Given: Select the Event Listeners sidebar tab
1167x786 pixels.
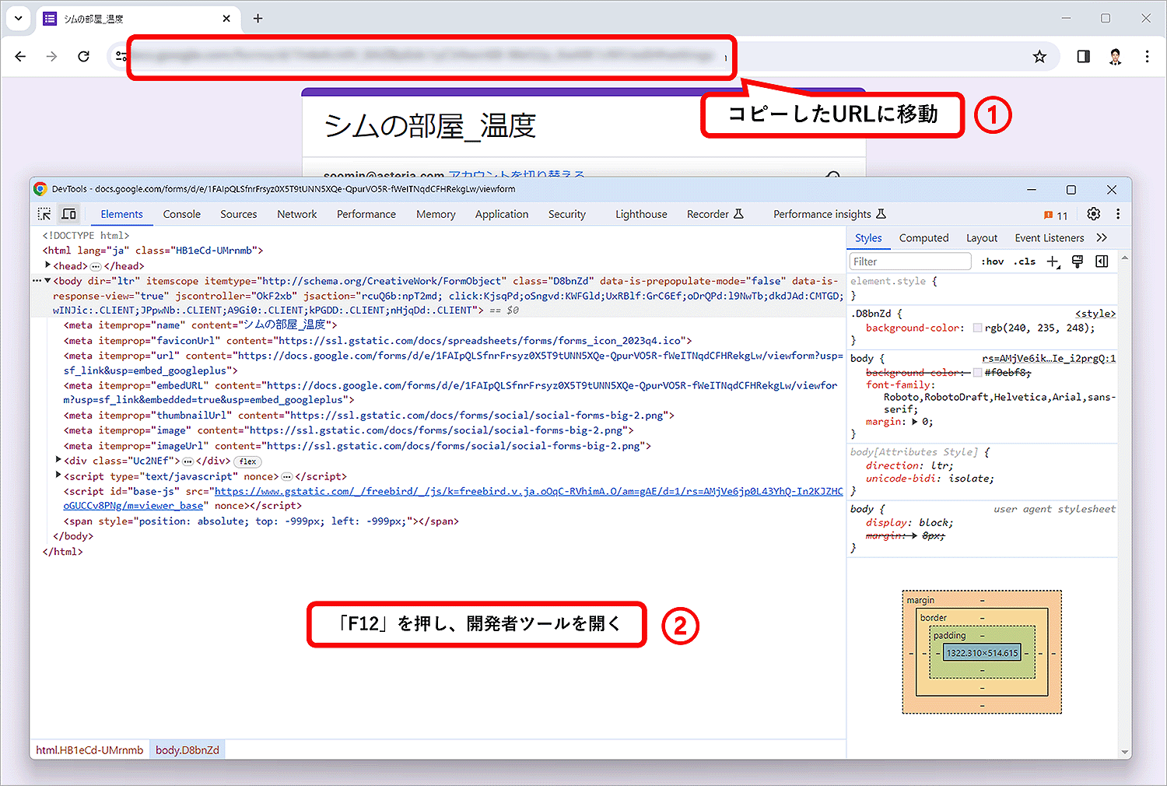Looking at the screenshot, I should coord(1049,238).
